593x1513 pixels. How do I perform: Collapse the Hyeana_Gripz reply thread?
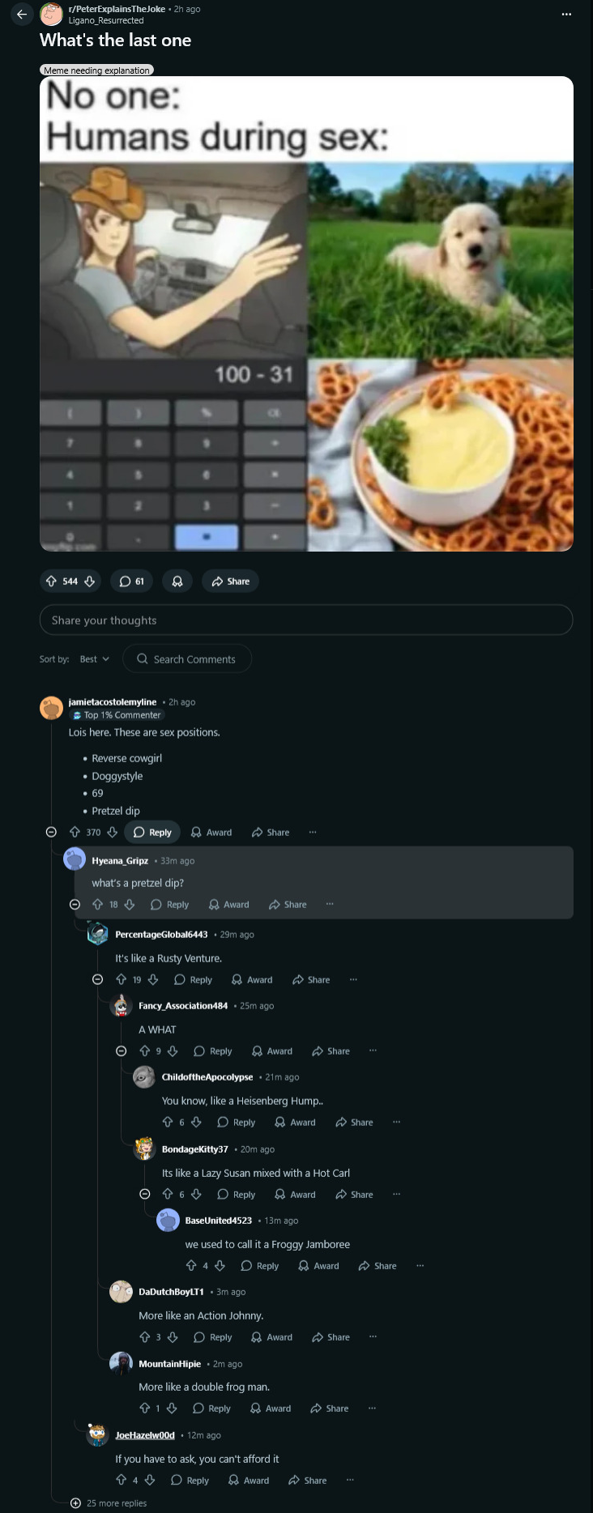point(75,905)
